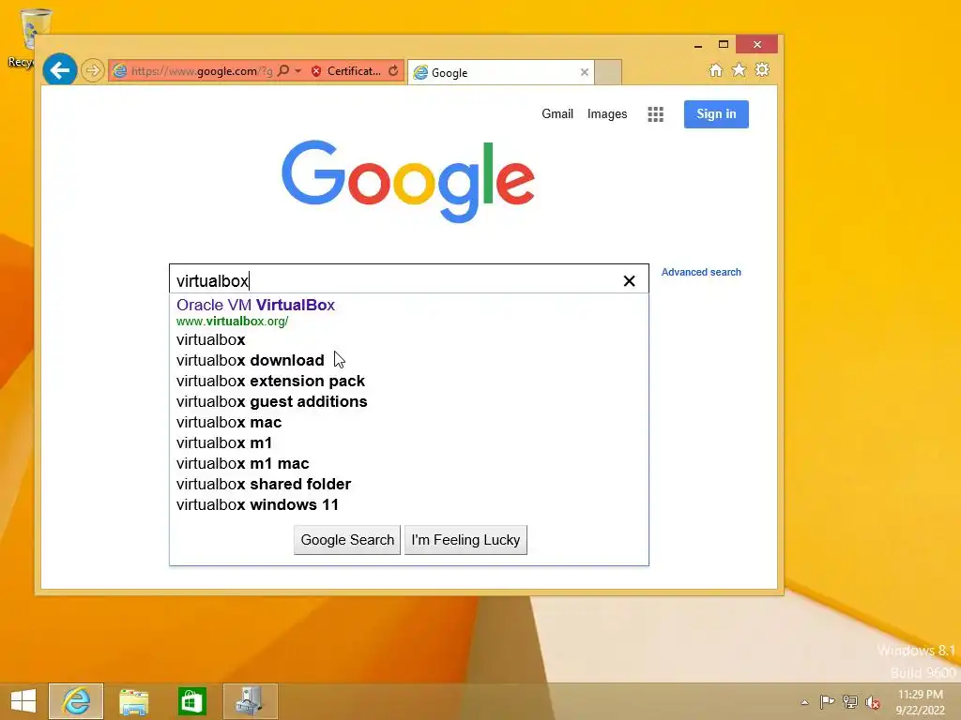Click the Refresh page icon
This screenshot has height=720, width=961.
click(393, 71)
